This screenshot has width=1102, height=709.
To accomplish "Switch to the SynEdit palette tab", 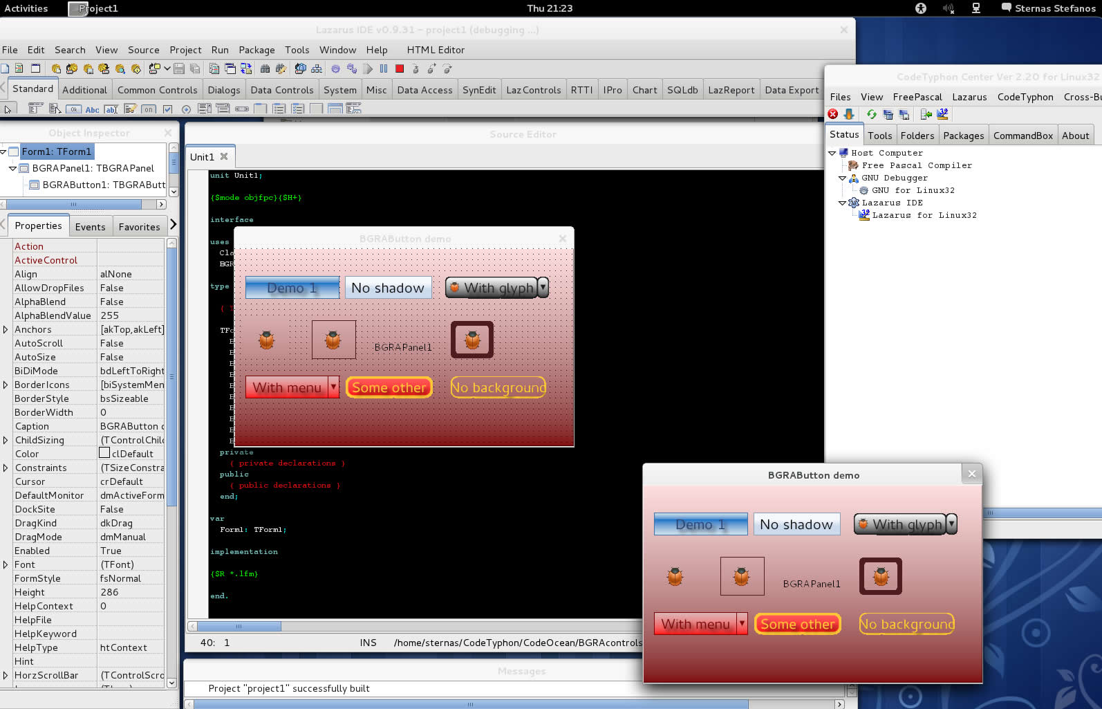I will point(479,90).
